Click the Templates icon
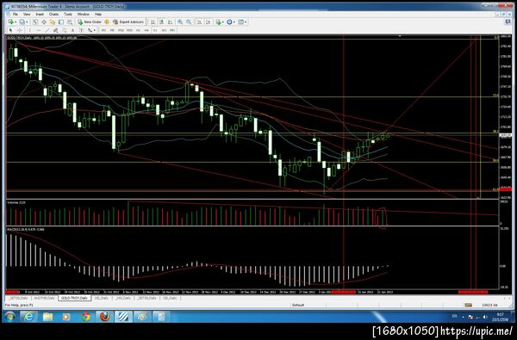Screen dimensions: 517x340 coord(240,22)
